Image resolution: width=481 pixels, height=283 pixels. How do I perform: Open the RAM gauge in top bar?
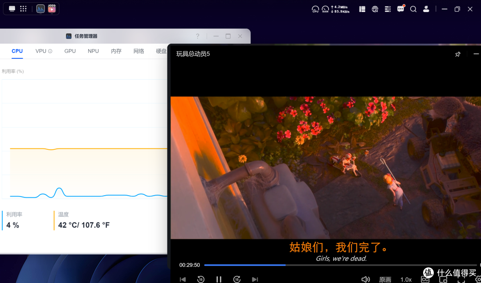point(325,9)
